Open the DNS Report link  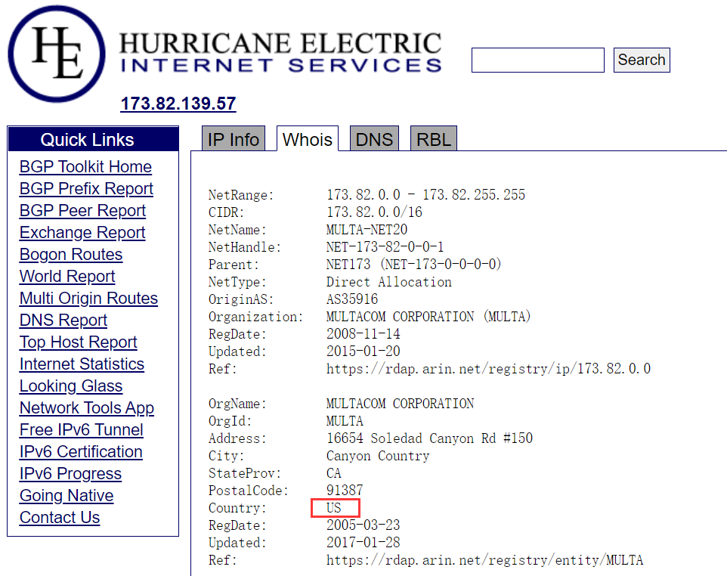click(63, 320)
